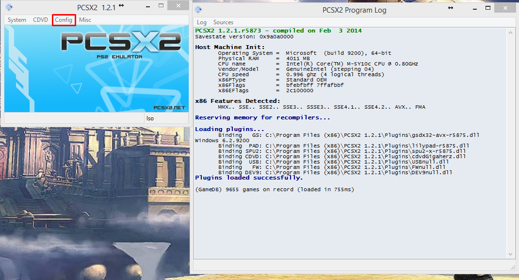519x280 pixels.
Task: Click the 'Binding USB:' USBnull line
Action: pos(333,162)
